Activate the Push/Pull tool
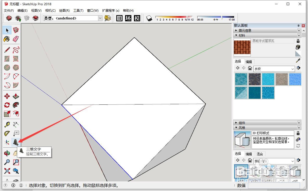The width and height of the screenshot is (308, 191). point(16,96)
